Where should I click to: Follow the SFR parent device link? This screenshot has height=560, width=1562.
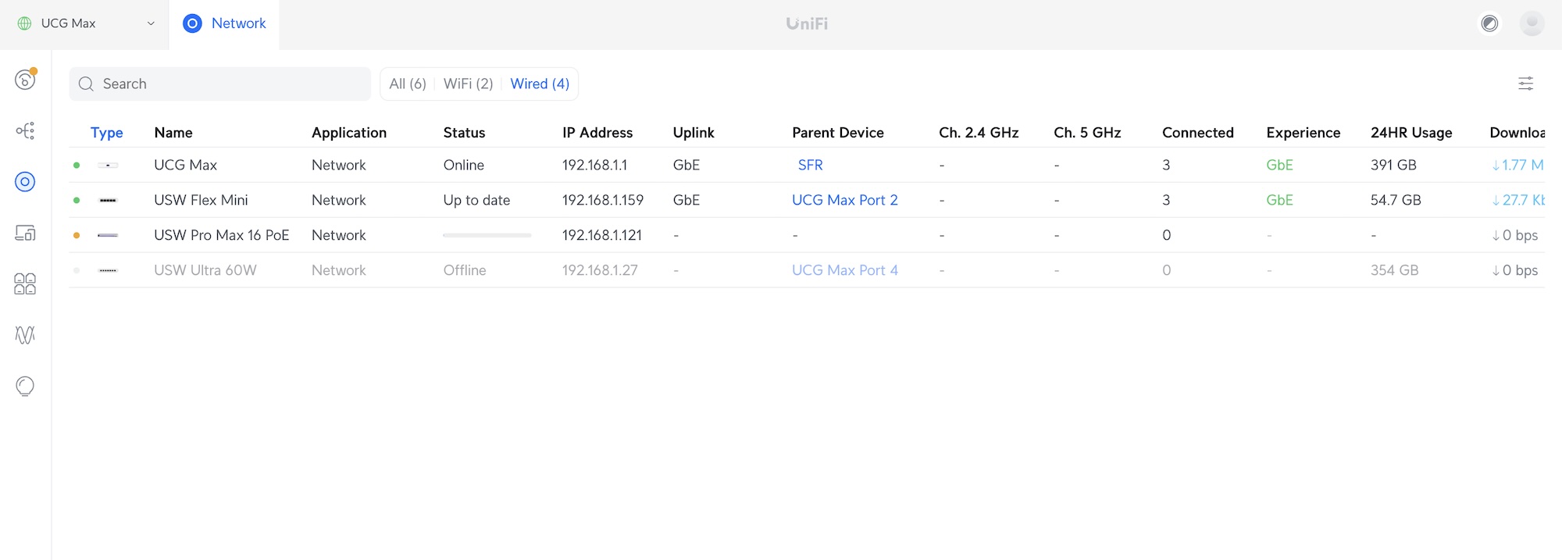(811, 166)
